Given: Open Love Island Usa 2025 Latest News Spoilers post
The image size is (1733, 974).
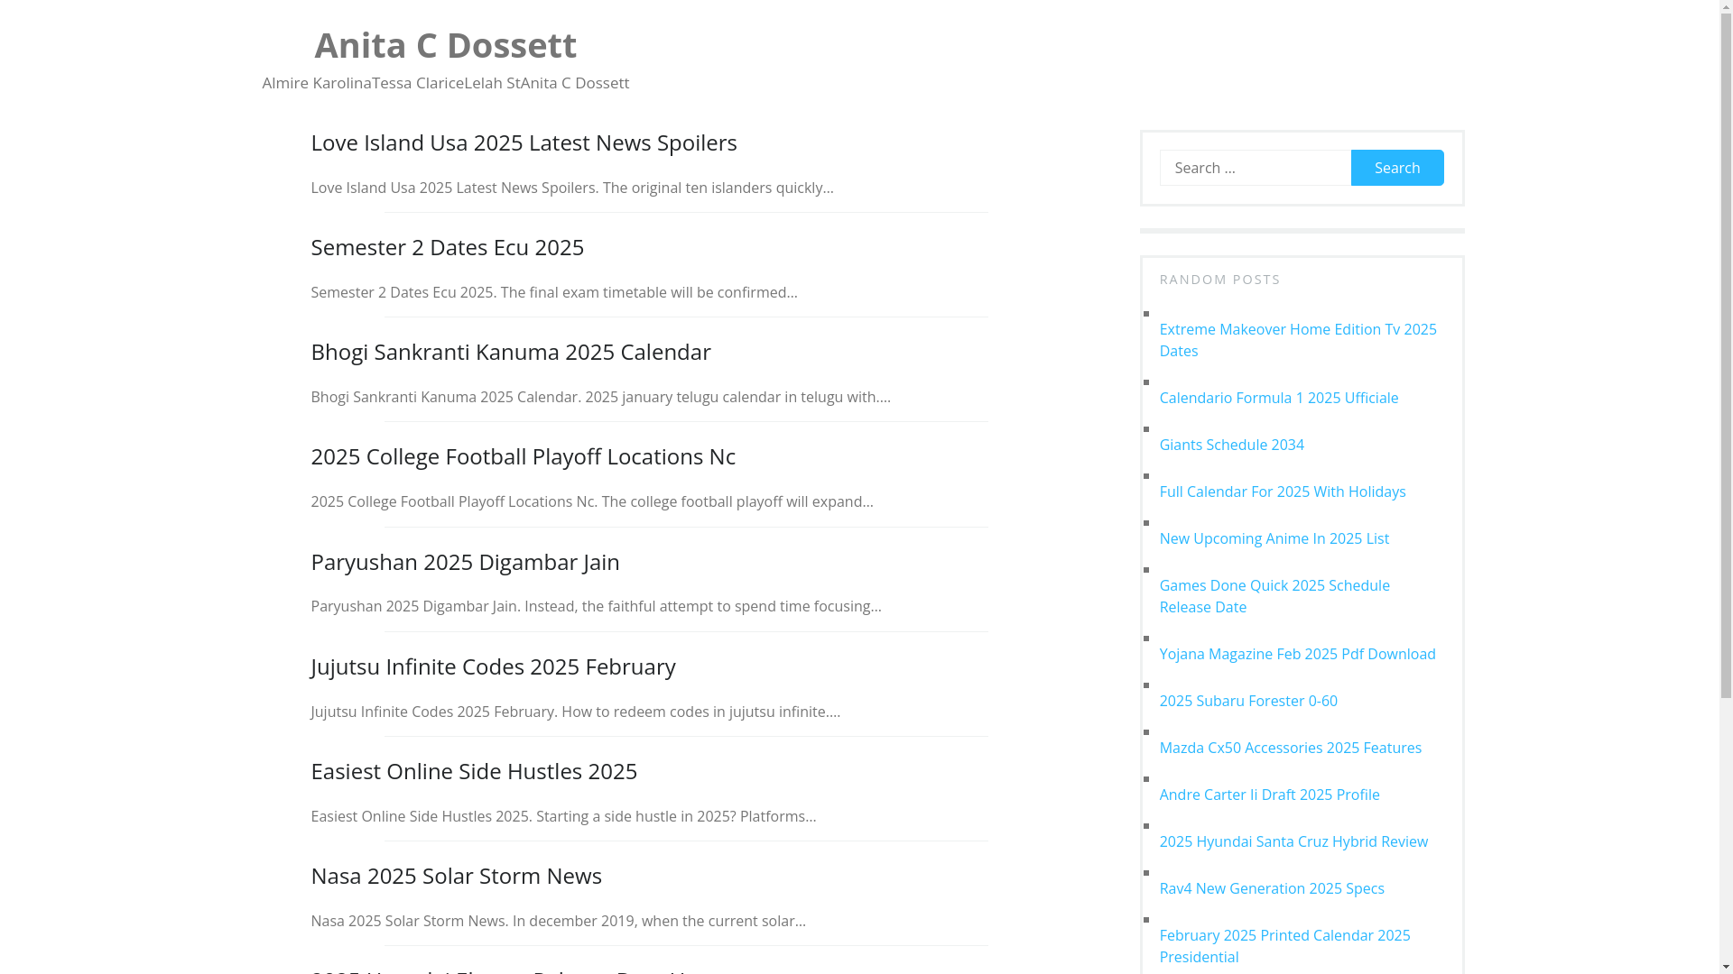Looking at the screenshot, I should pyautogui.click(x=524, y=142).
